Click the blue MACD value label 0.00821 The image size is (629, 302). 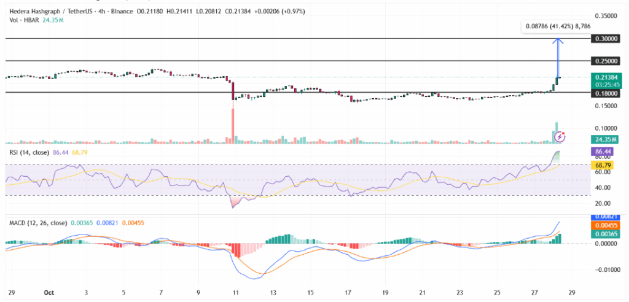[x=604, y=217]
